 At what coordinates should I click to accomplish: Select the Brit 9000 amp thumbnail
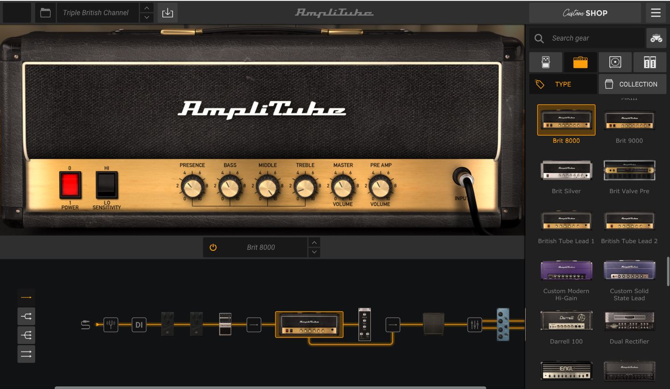629,120
